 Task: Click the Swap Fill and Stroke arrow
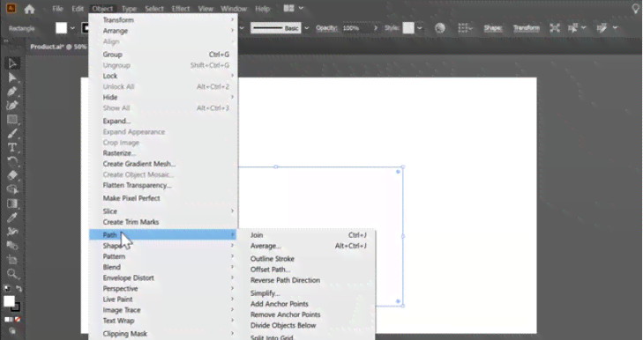coord(19,288)
